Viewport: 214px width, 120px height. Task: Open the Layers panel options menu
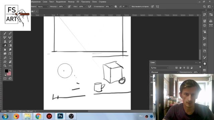coord(200,63)
